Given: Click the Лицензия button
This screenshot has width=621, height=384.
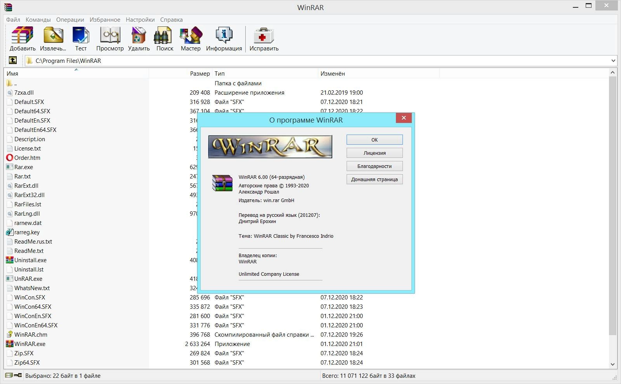Looking at the screenshot, I should coord(375,153).
